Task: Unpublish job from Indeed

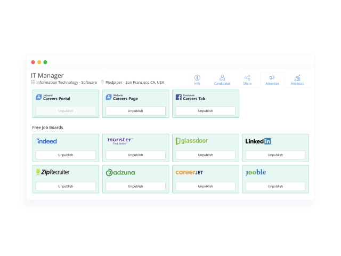Action: tap(66, 155)
